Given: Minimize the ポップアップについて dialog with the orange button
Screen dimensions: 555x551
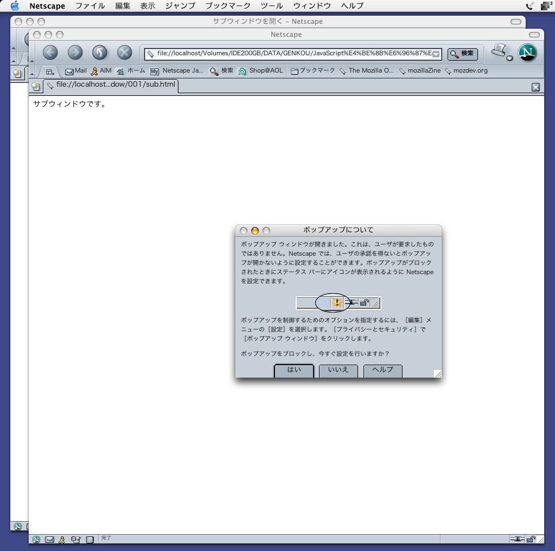Looking at the screenshot, I should tap(255, 231).
